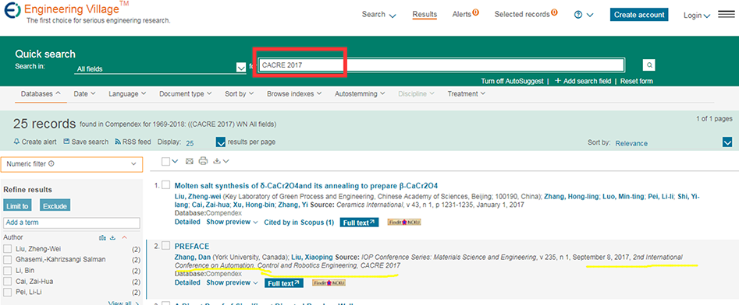Open Full text for PREFACE record
This screenshot has height=305, width=739.
[x=284, y=283]
